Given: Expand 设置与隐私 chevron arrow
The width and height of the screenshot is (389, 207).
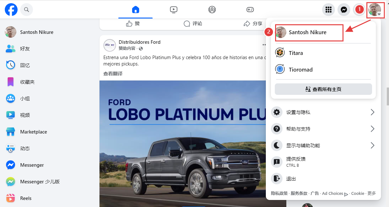Looking at the screenshot, I should coord(372,112).
